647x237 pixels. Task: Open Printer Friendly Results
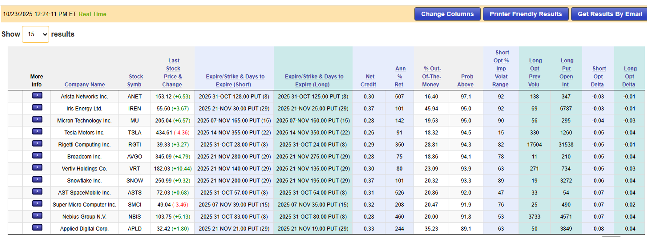click(x=526, y=14)
